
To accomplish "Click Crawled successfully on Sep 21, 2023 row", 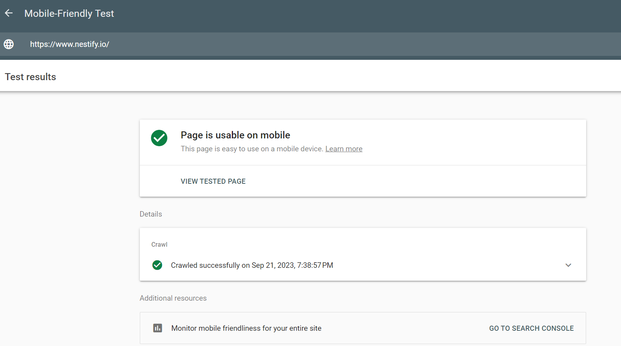I will tap(363, 265).
